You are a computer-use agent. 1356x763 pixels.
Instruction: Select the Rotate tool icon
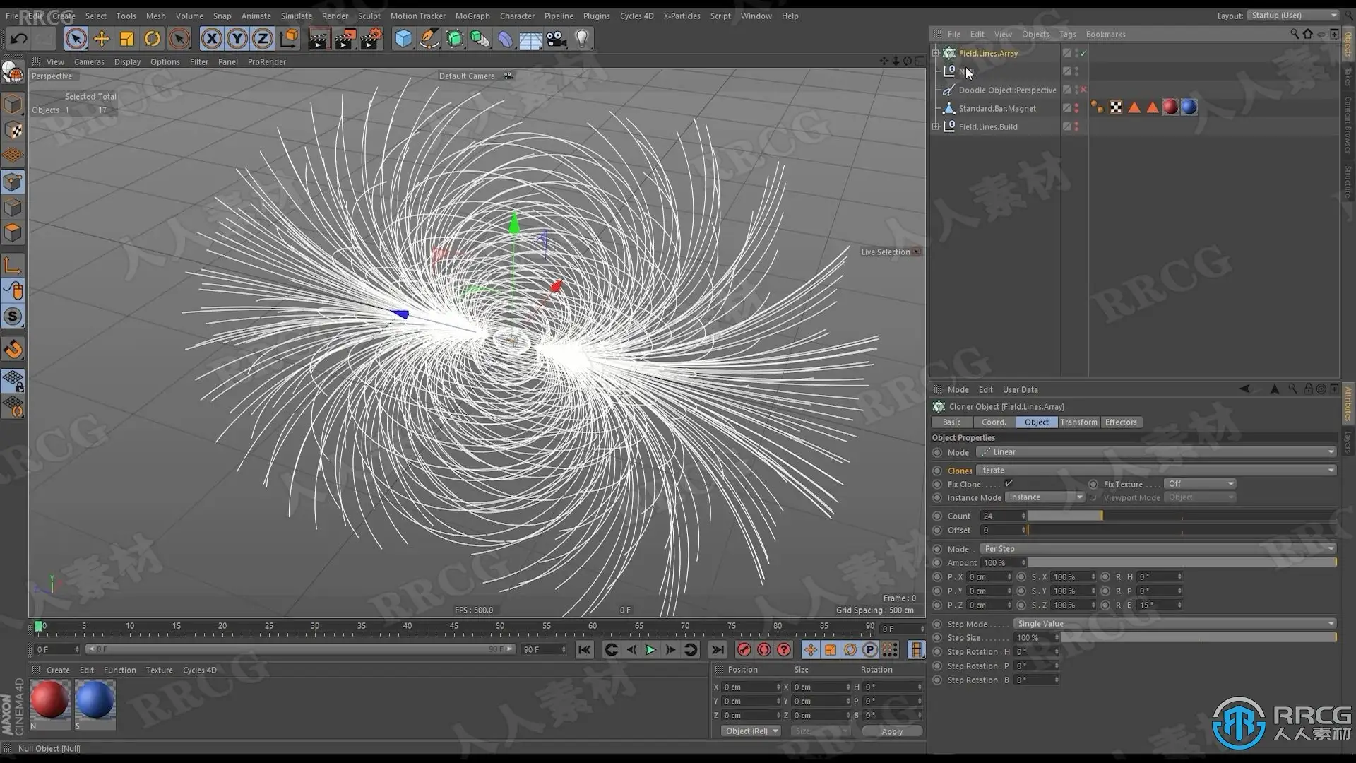[153, 39]
